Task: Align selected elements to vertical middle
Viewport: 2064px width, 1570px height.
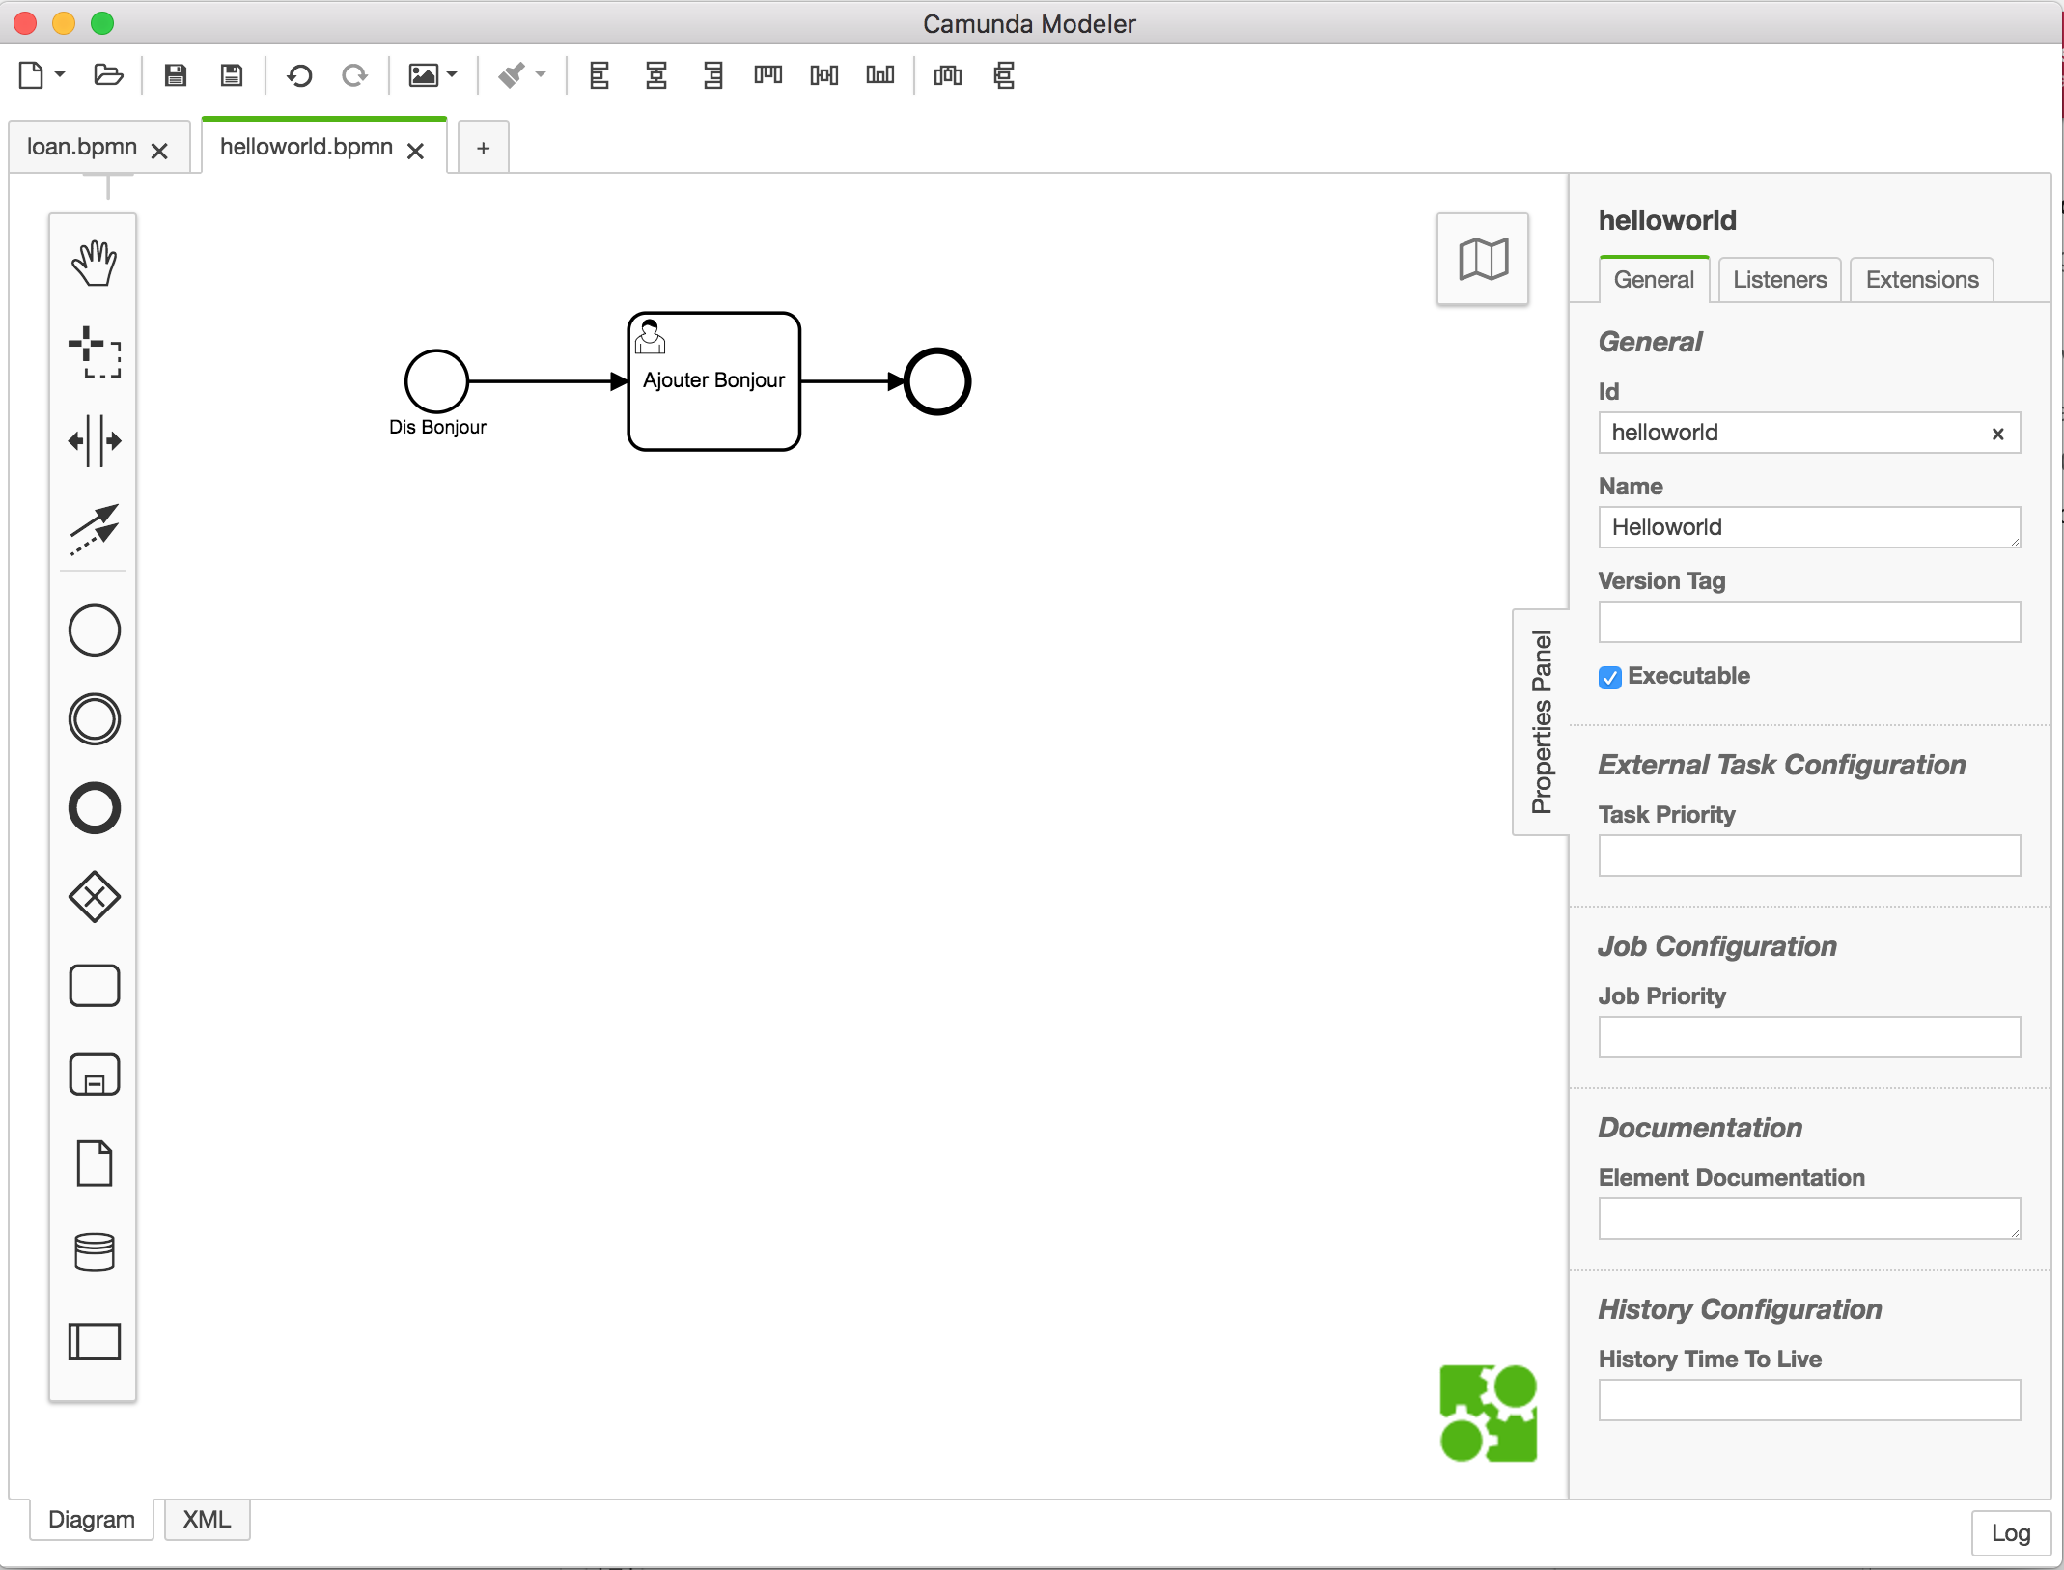Action: click(824, 74)
